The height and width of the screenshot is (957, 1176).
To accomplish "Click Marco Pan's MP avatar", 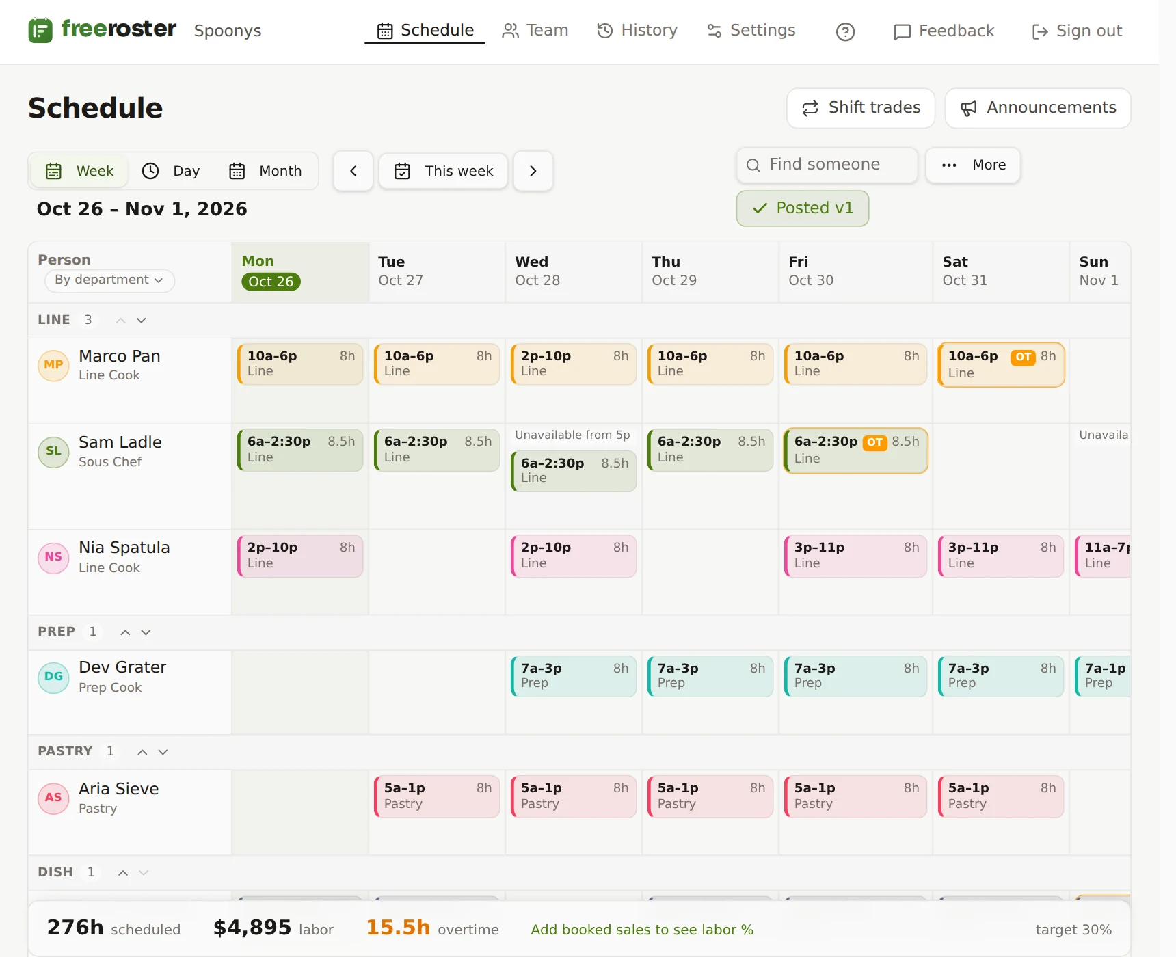I will 53,365.
